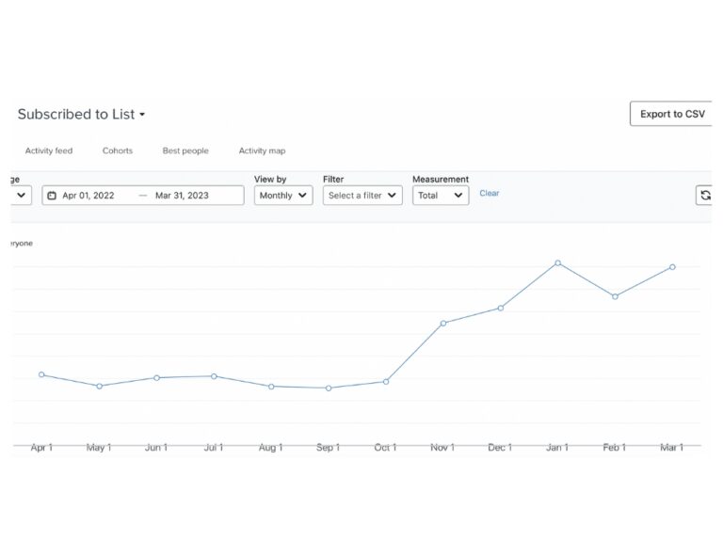Viewport: 723px width, 555px height.
Task: Click the Clear link
Action: [x=490, y=193]
